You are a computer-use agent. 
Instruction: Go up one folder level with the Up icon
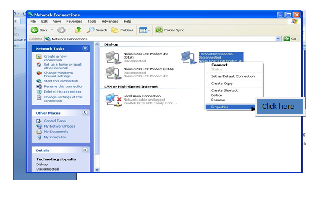78,30
